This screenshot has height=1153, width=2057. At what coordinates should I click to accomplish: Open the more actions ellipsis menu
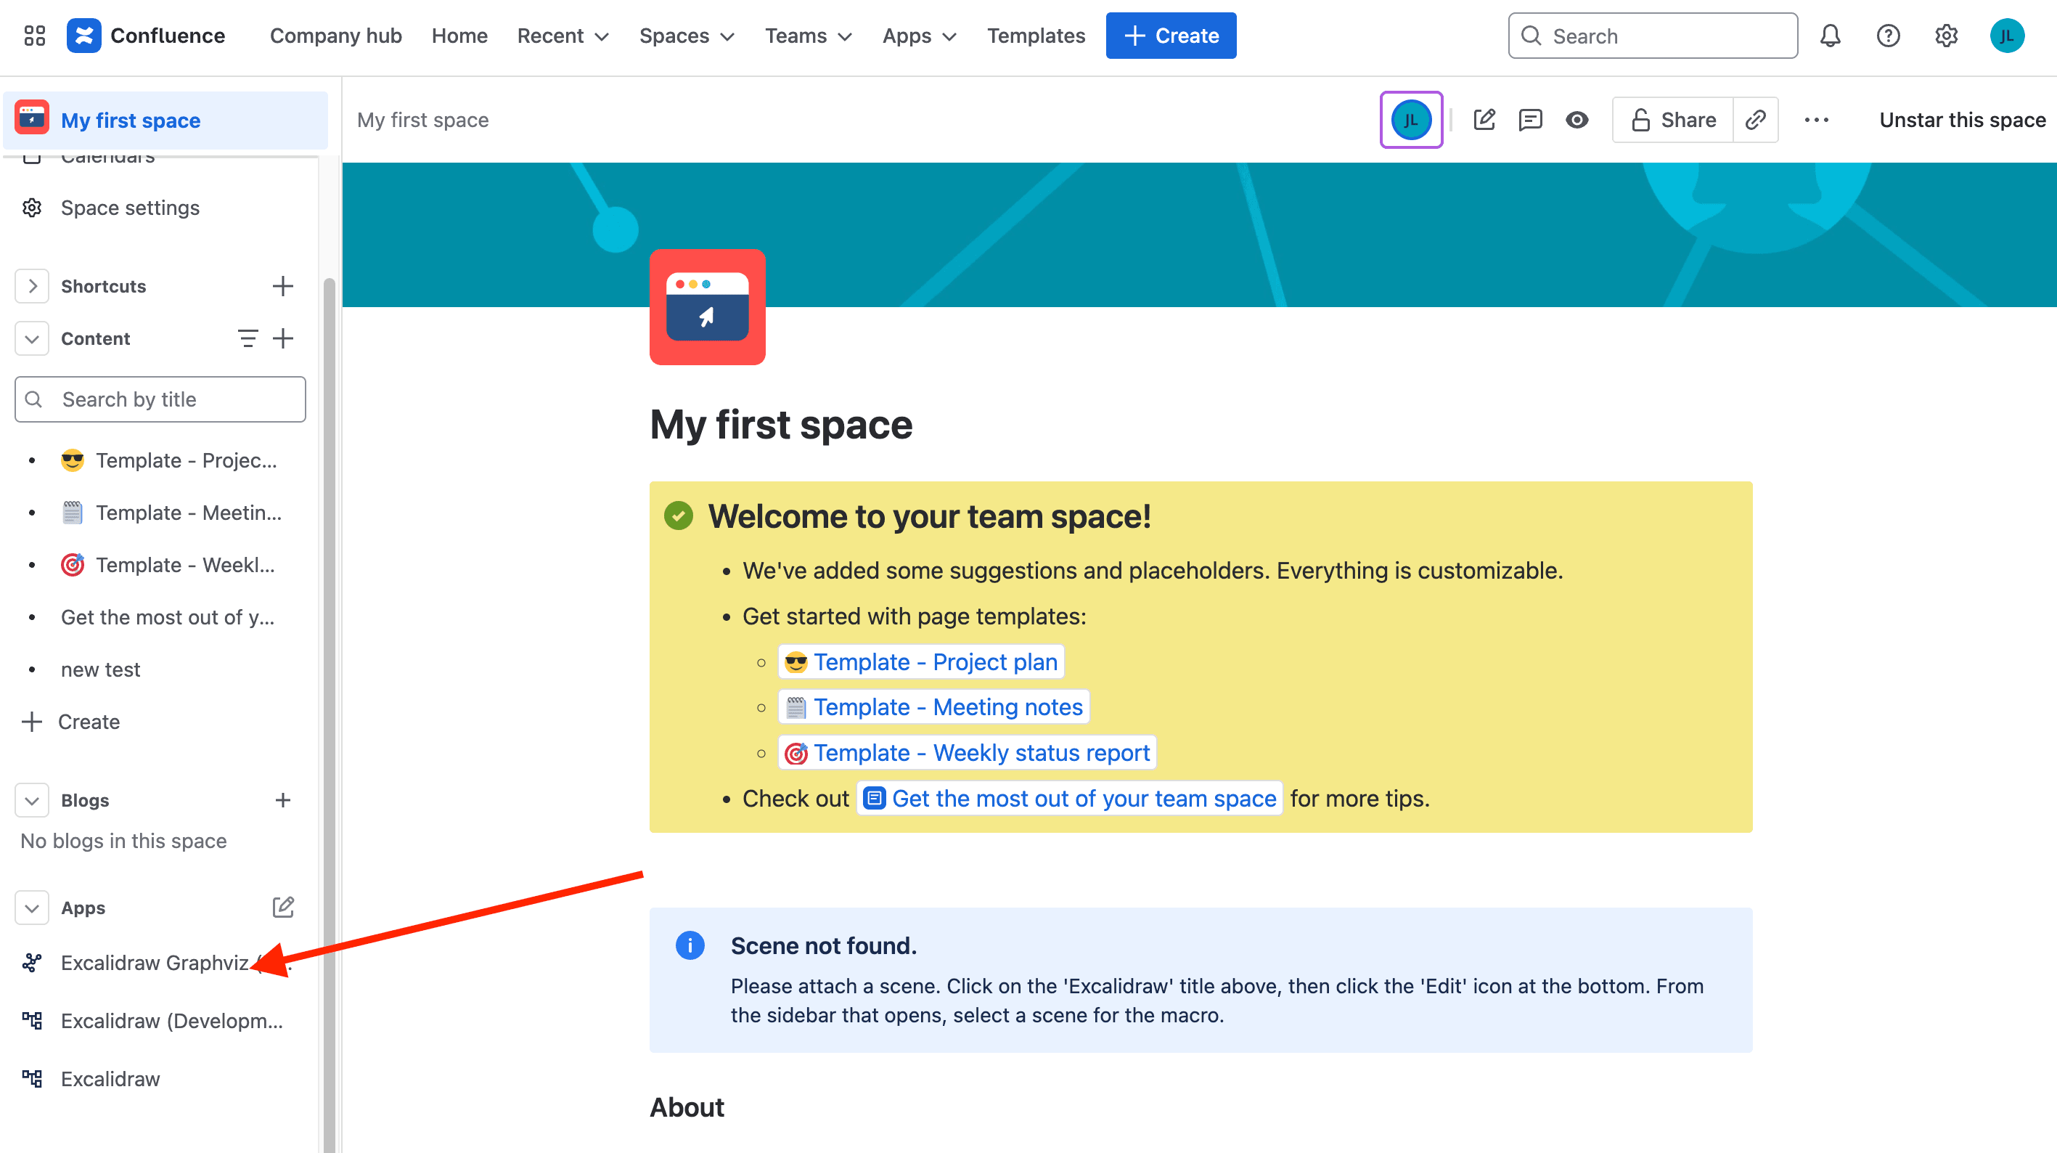click(1816, 120)
